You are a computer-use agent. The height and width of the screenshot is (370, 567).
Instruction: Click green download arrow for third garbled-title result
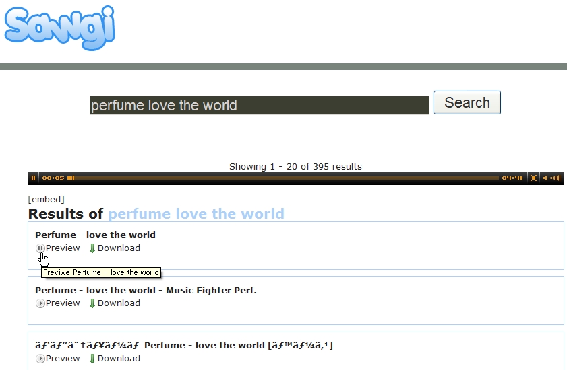(92, 359)
